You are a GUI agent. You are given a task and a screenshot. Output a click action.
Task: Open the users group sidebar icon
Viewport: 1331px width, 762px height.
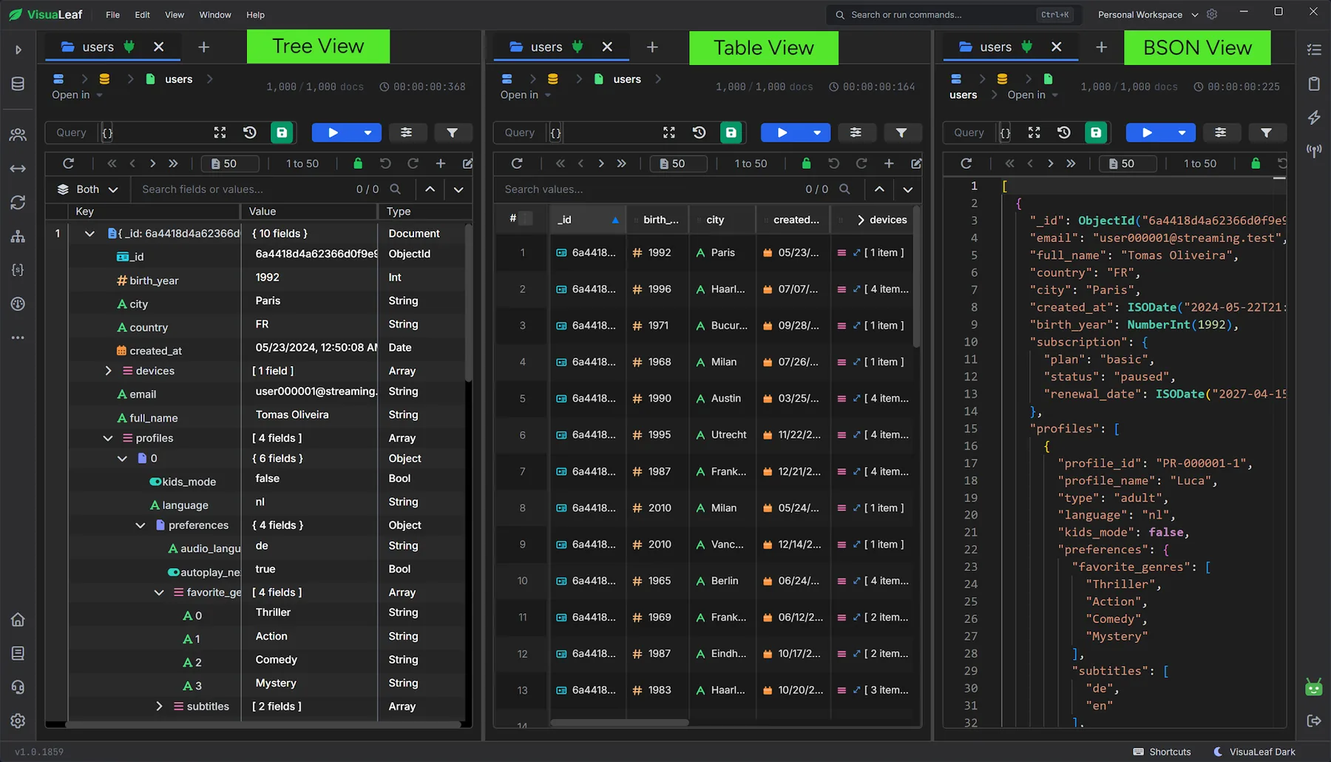point(18,135)
